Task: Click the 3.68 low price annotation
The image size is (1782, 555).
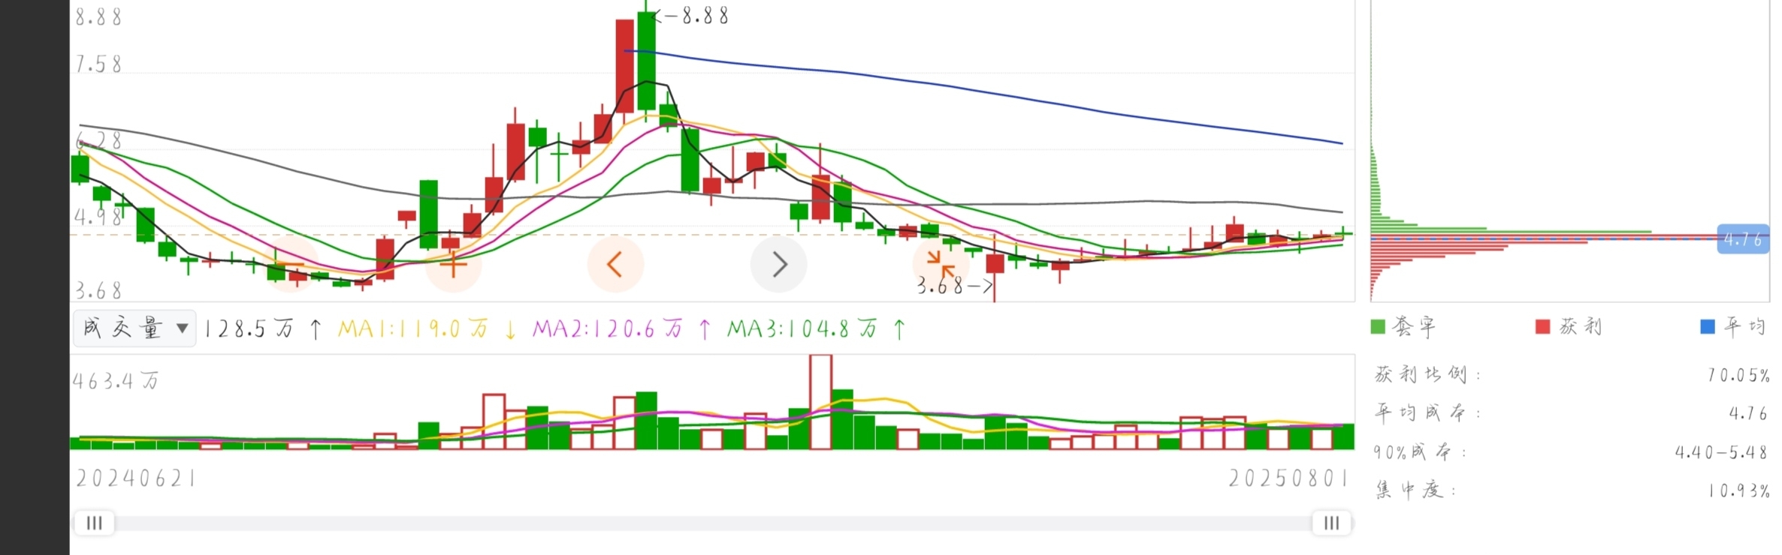Action: pos(954,286)
